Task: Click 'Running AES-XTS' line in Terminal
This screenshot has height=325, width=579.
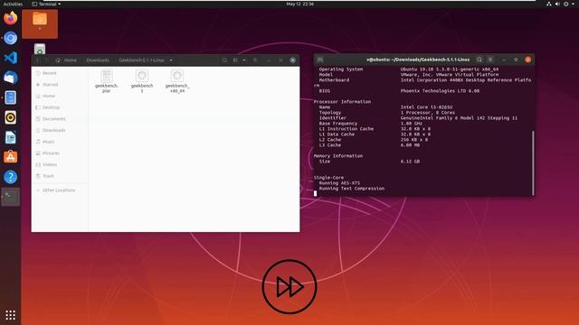Action: point(339,182)
